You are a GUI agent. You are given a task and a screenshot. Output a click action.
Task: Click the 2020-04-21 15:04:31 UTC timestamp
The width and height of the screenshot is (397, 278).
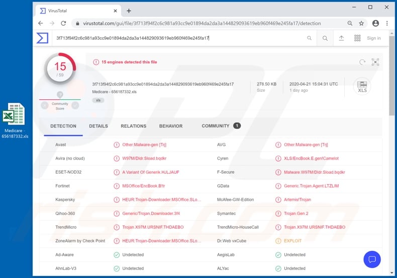pyautogui.click(x=314, y=84)
